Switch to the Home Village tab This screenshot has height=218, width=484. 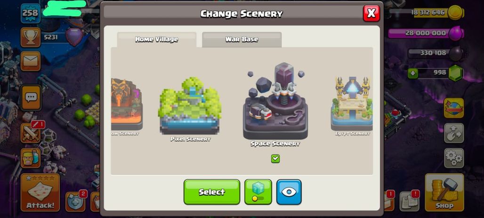coord(156,40)
